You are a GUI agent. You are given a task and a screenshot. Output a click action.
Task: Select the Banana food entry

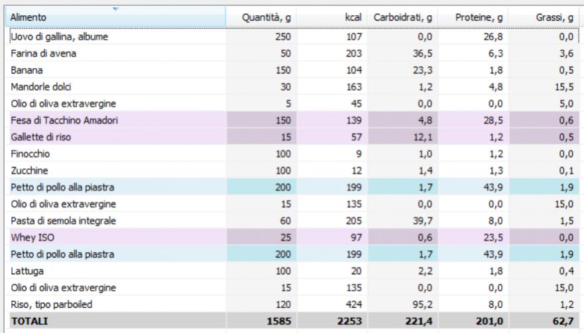[x=27, y=70]
